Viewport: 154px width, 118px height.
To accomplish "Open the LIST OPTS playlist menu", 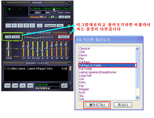I will tap(65, 86).
